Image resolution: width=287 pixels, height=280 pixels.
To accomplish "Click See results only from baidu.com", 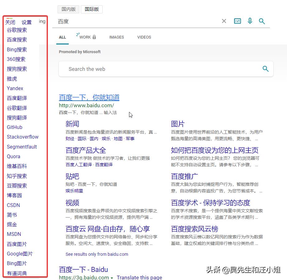I will point(97,254).
